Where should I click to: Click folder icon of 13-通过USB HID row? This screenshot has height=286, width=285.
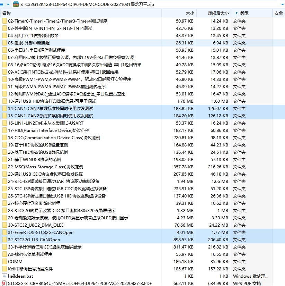coord(5,101)
